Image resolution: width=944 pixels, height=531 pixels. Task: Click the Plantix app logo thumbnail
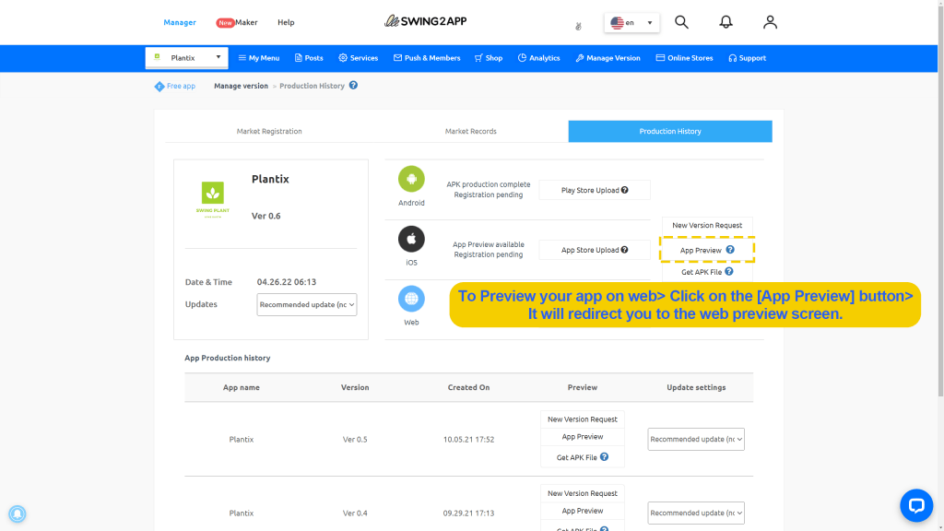pyautogui.click(x=213, y=199)
